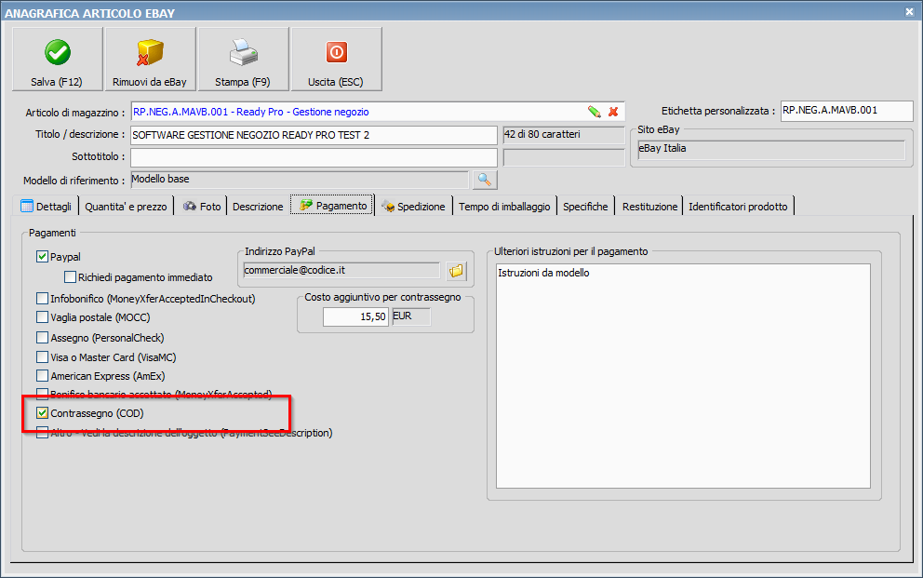Open the Identificatori prodotto tab
923x578 pixels.
click(x=738, y=207)
